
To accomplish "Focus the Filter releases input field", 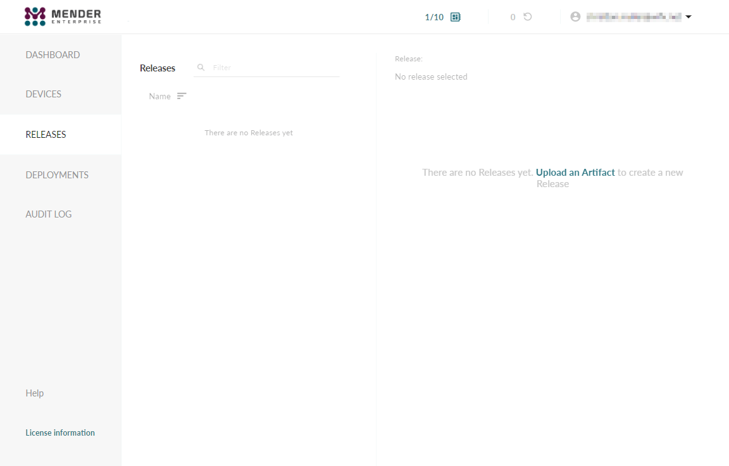I will 272,67.
